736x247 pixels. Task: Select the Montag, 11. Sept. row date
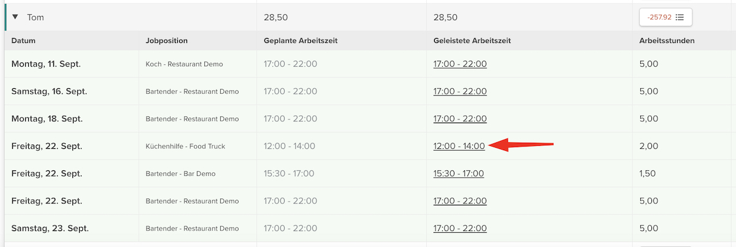pyautogui.click(x=46, y=64)
